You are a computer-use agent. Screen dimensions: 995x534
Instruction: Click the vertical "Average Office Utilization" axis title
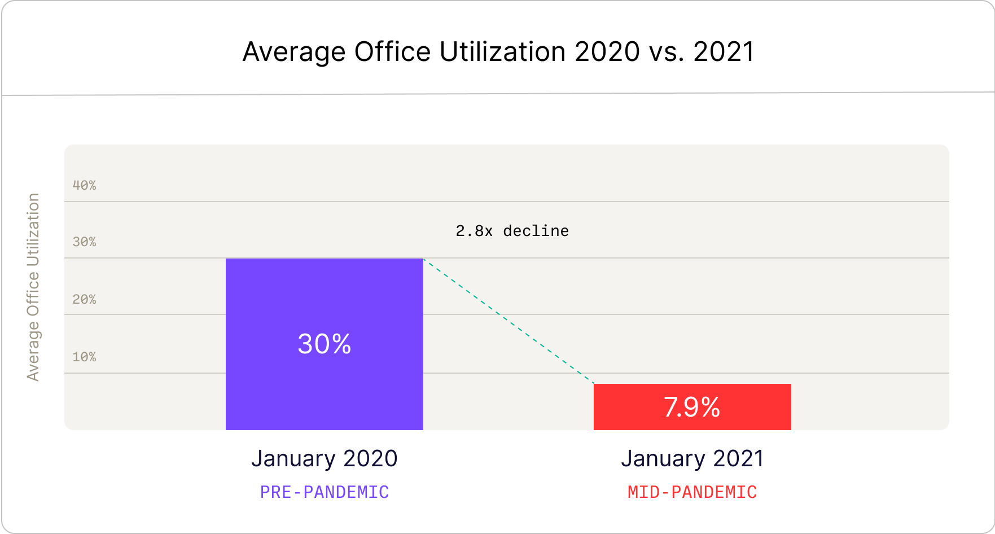coord(33,287)
